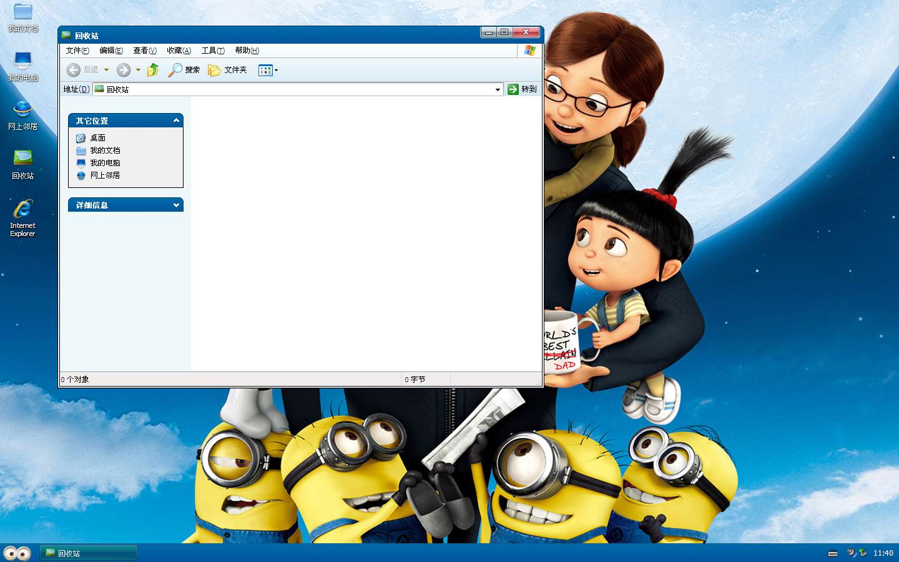This screenshot has width=899, height=562.
Task: Click the Forward arrow icon
Action: (x=124, y=70)
